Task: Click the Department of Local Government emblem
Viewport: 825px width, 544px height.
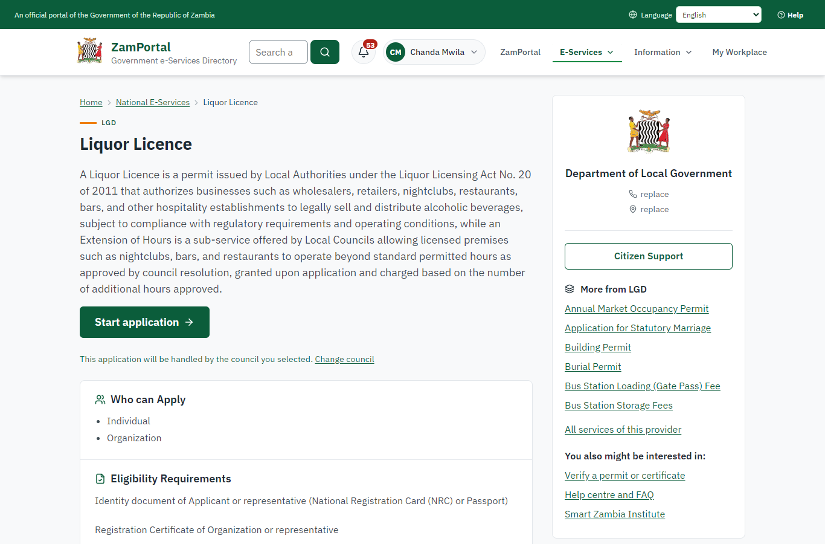Action: (649, 131)
